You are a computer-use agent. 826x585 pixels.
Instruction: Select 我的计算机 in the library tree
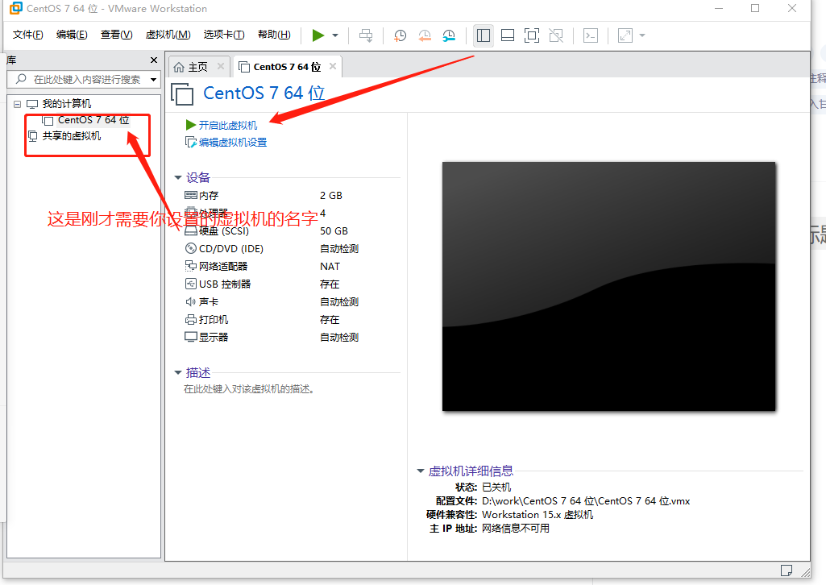(x=66, y=104)
